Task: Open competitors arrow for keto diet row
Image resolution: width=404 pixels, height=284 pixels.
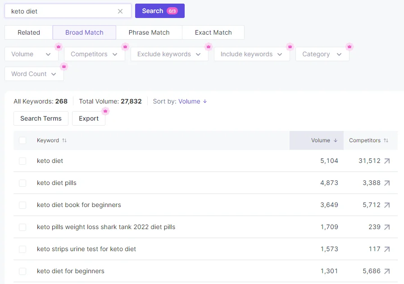Action: (387, 161)
